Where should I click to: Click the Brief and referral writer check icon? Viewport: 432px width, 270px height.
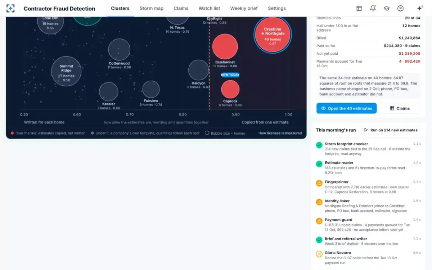tap(319, 240)
